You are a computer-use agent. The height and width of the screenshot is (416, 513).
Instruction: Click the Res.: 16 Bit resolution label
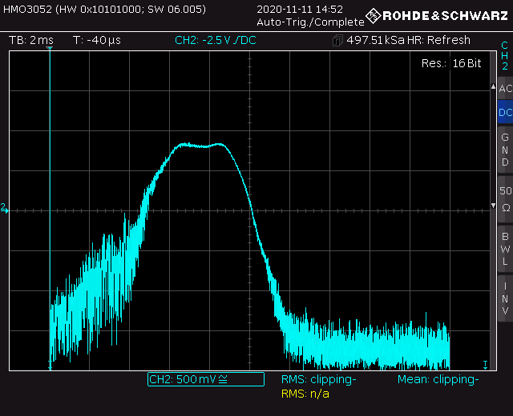pos(453,63)
